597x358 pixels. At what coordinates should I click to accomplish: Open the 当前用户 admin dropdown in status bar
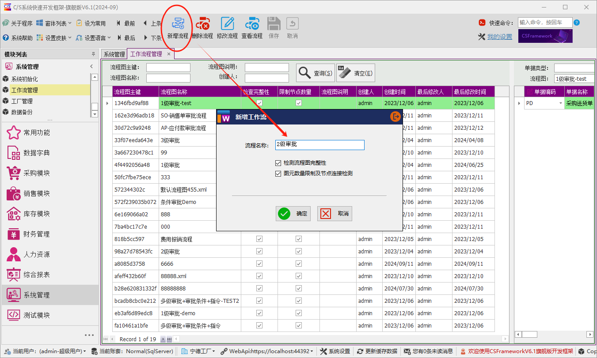point(46,351)
